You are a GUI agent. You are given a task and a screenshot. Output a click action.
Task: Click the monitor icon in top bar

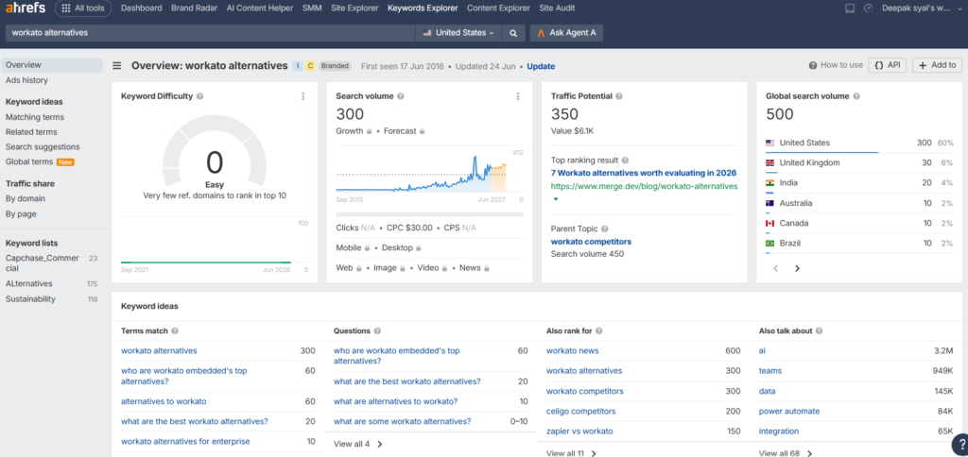[x=850, y=8]
